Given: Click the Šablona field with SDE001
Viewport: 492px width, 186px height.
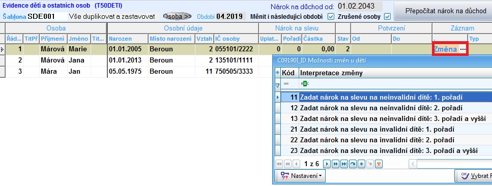Looking at the screenshot, I should (47, 16).
